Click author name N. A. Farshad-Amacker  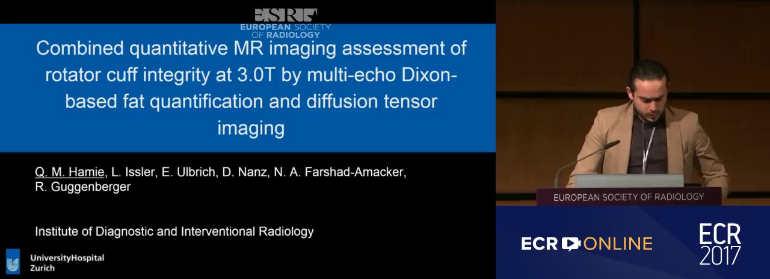(x=340, y=173)
